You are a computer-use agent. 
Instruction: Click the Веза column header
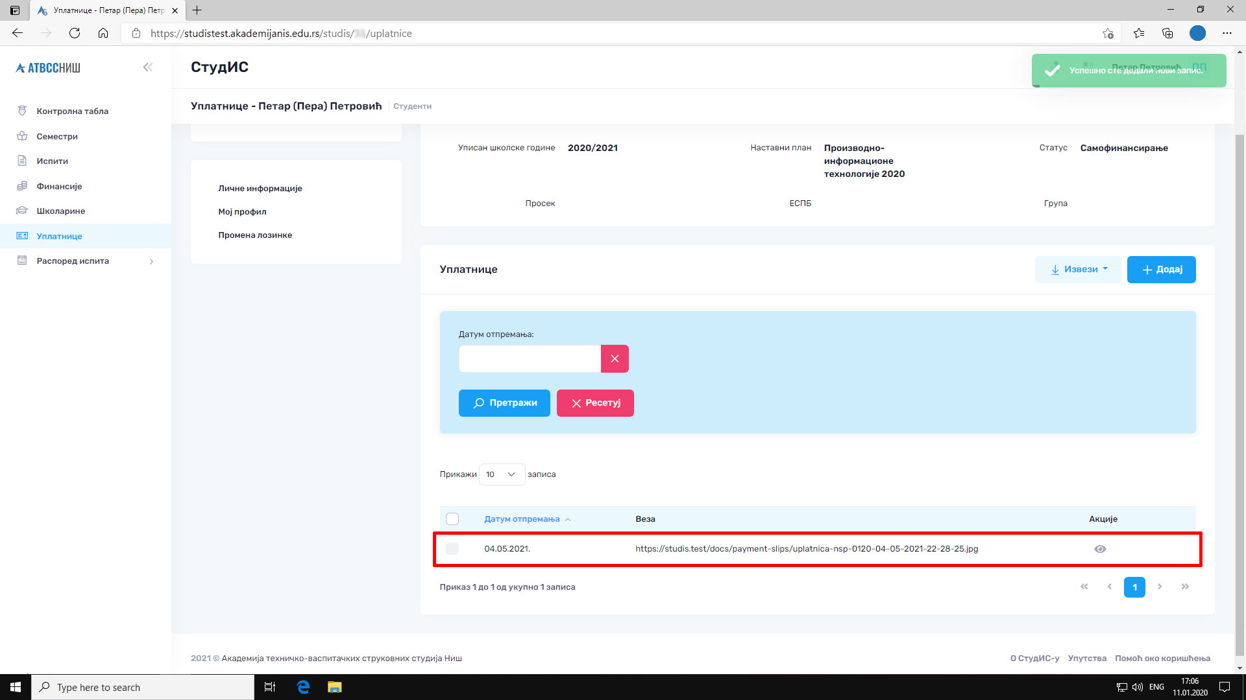click(x=645, y=519)
